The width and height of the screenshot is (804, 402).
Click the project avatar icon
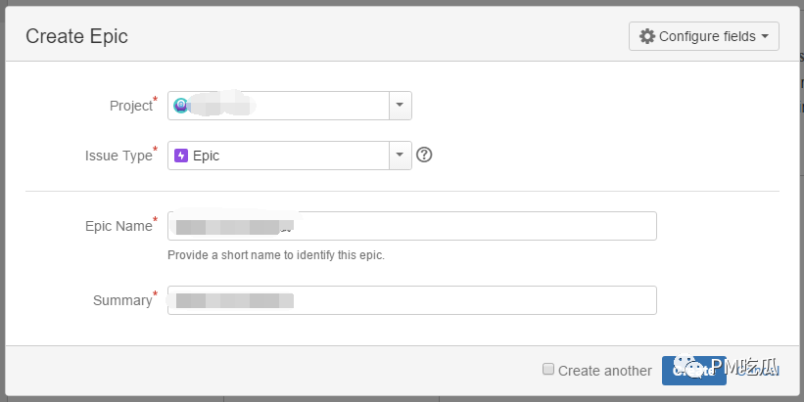(x=180, y=106)
